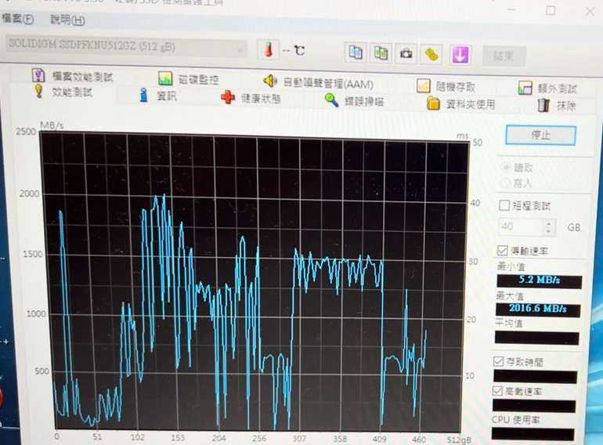Click the maximum value 2016.6 MB/s

(538, 309)
